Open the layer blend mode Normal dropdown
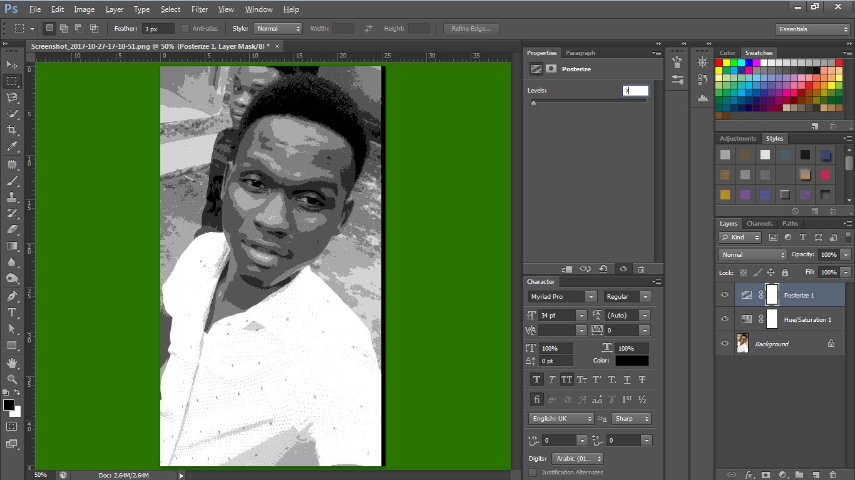 coord(752,255)
